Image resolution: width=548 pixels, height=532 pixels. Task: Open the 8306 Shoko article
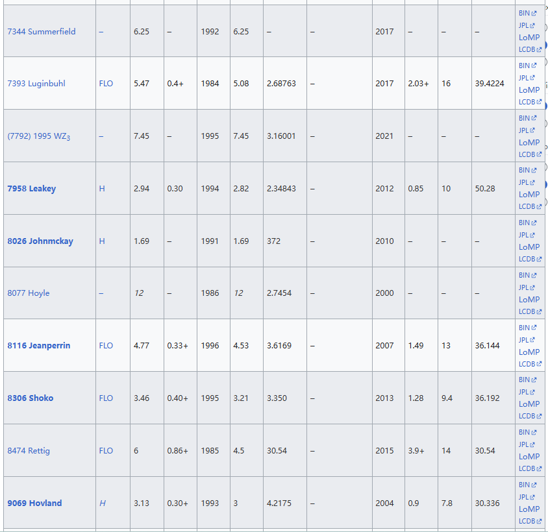coord(31,398)
